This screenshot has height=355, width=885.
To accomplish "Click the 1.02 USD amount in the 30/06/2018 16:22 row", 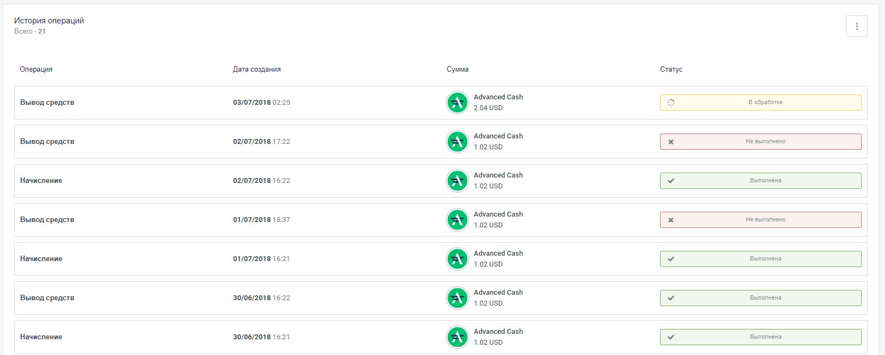I will tap(488, 303).
